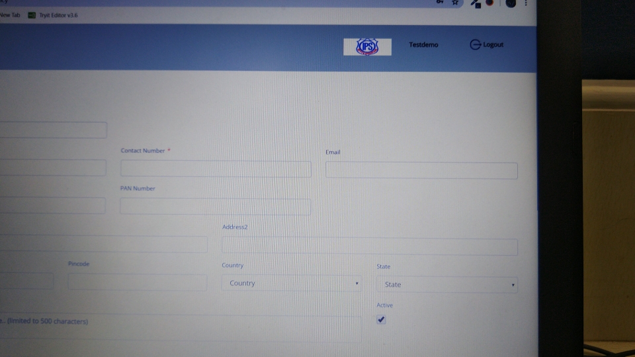The image size is (635, 357).
Task: Click the Testdemo username link
Action: coord(423,45)
